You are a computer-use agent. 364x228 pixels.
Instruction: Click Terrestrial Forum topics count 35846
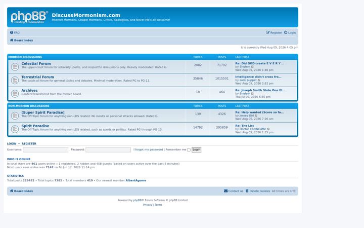click(x=198, y=79)
